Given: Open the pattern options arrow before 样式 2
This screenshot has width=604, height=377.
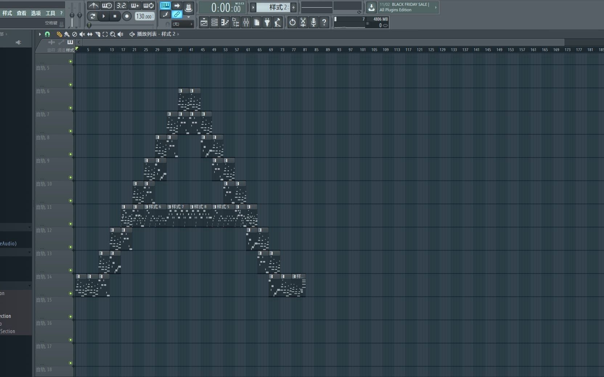Looking at the screenshot, I should click(253, 7).
